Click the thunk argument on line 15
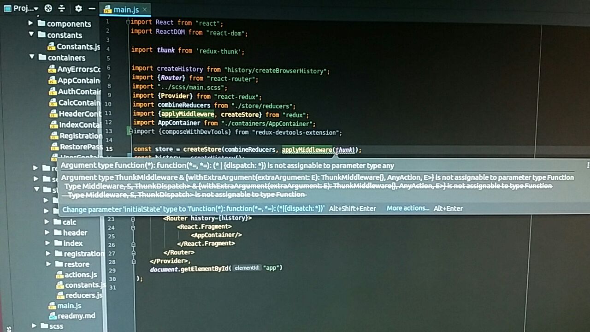The height and width of the screenshot is (332, 590). coord(344,150)
